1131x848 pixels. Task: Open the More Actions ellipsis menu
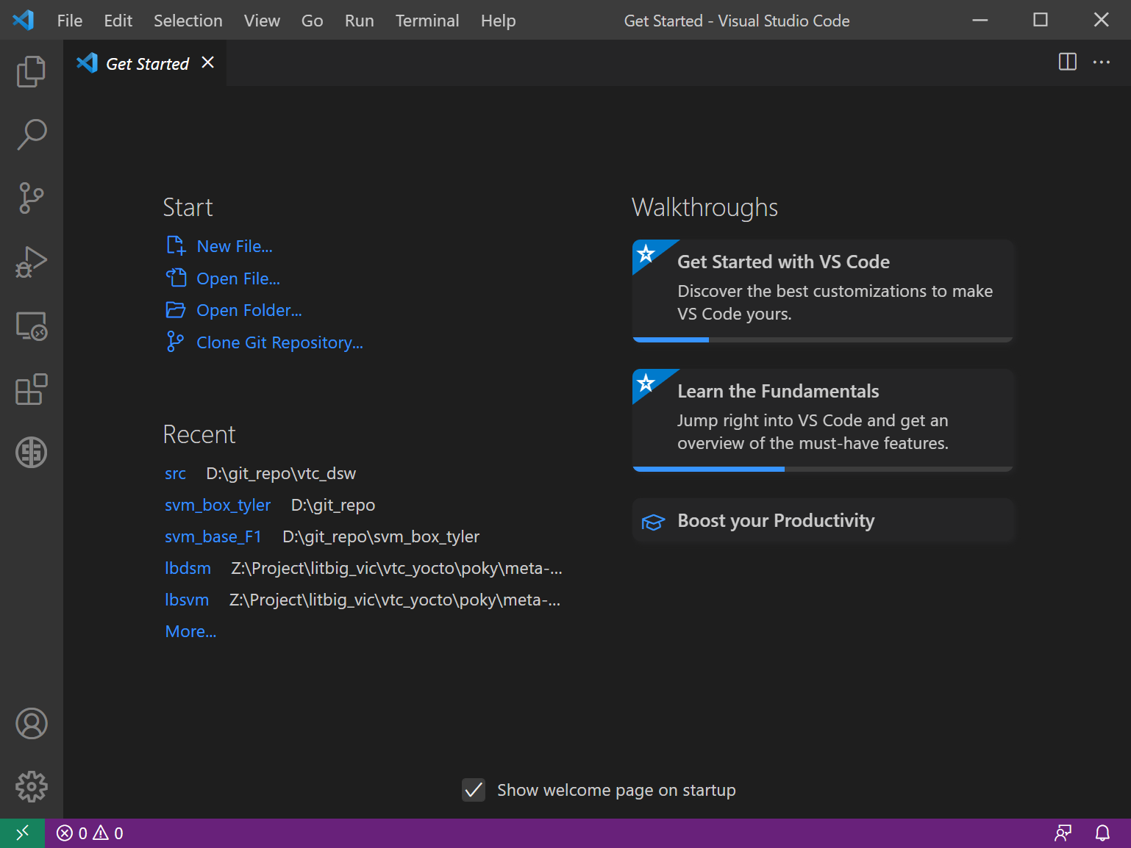point(1102,62)
